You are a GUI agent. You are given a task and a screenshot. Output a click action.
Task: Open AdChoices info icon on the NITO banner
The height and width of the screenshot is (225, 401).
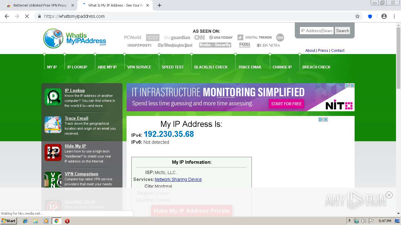coord(347,85)
